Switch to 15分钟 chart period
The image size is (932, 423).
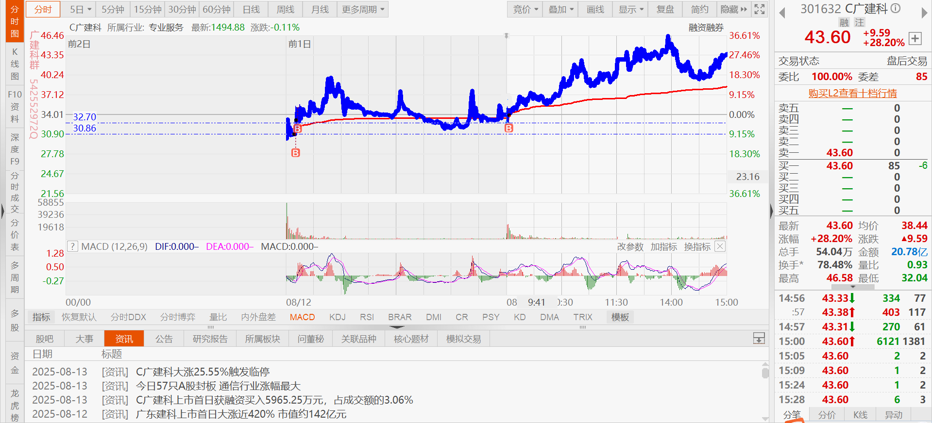pyautogui.click(x=148, y=9)
